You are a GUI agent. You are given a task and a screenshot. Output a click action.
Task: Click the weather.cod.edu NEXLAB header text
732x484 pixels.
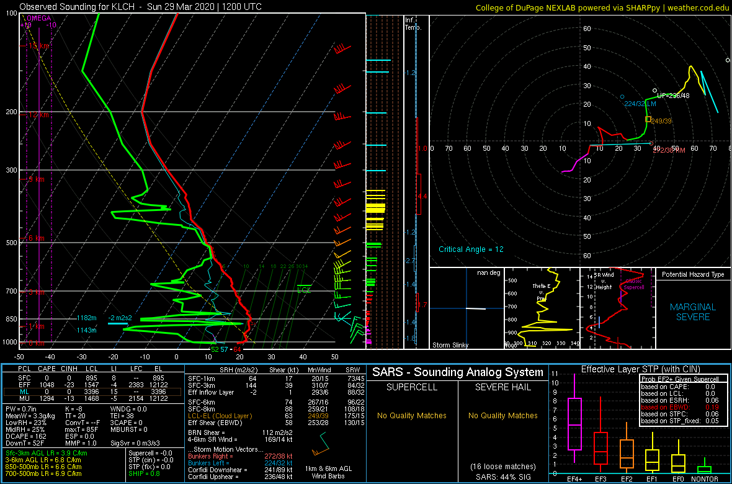point(602,7)
